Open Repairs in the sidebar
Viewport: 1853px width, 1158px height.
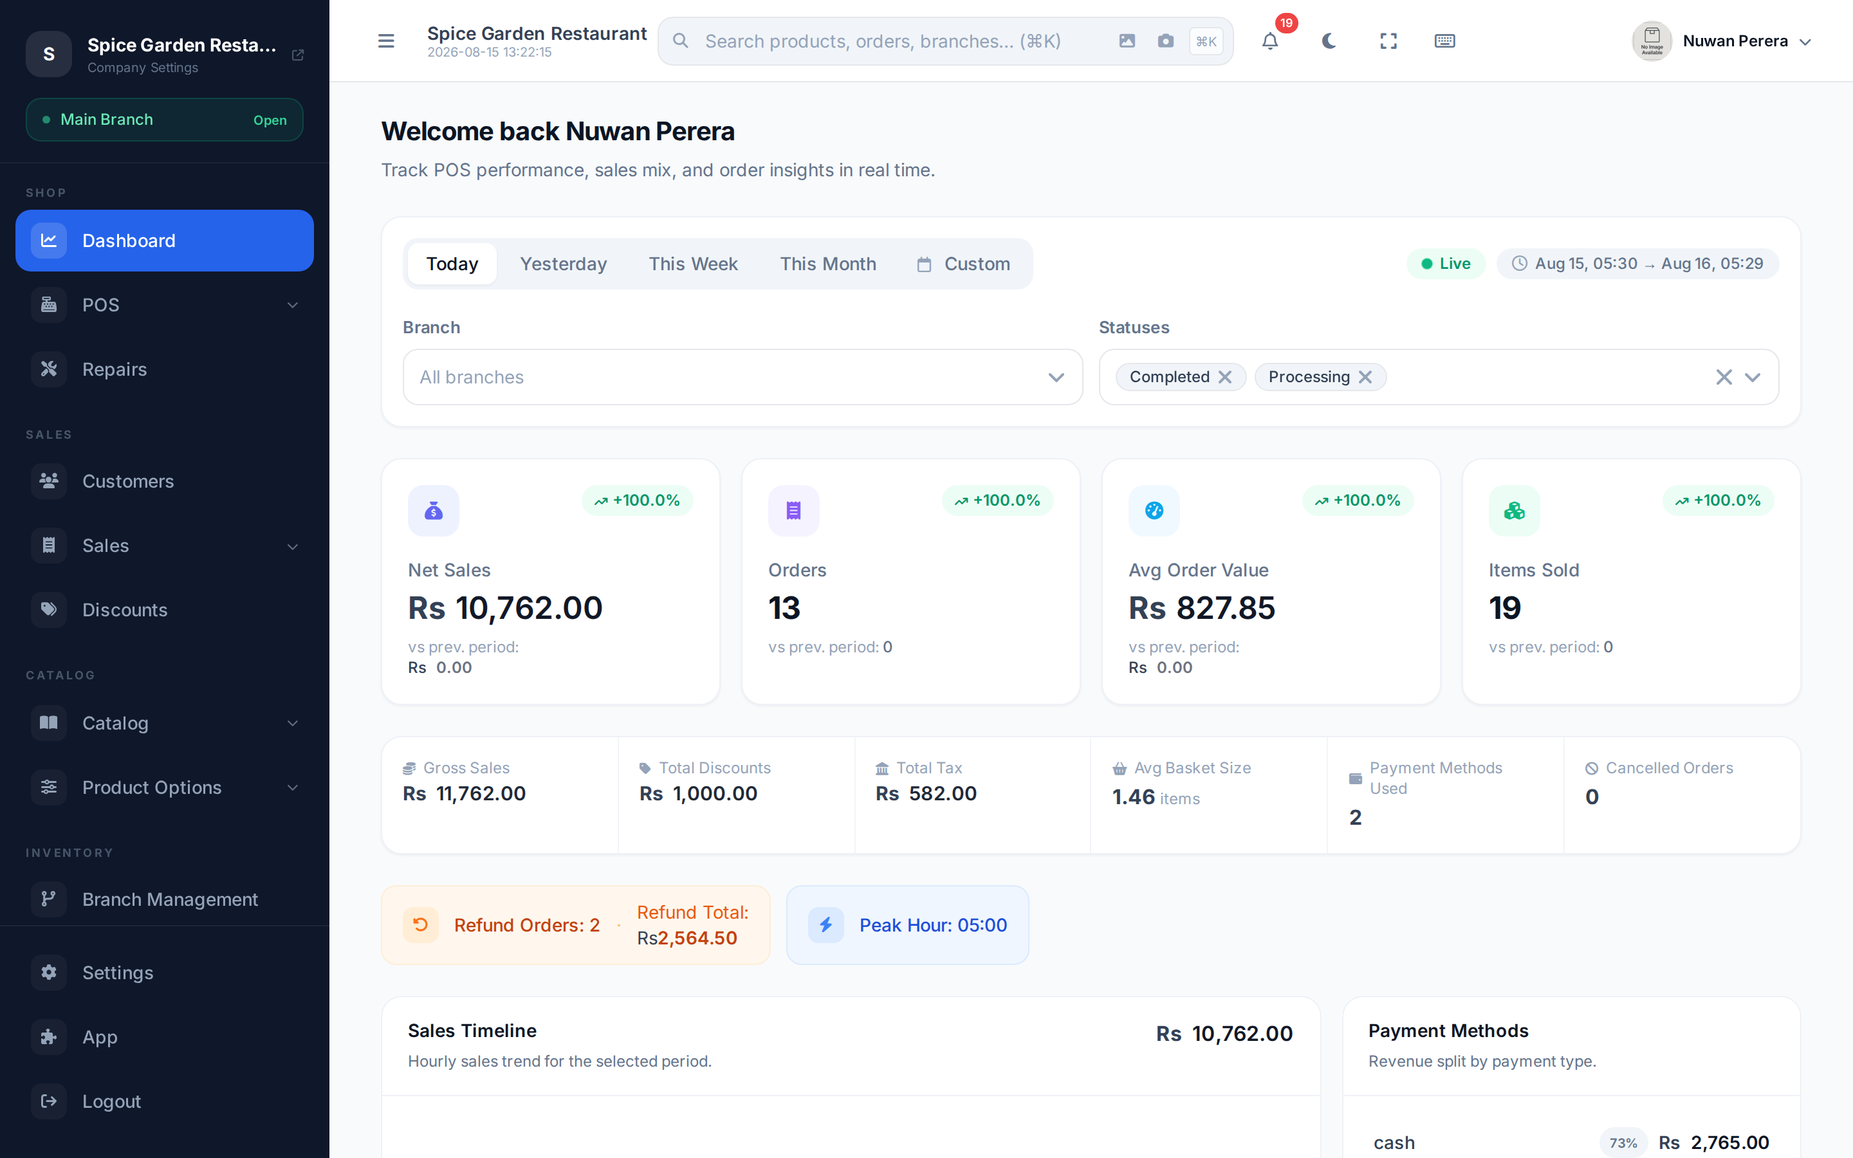[x=165, y=369]
